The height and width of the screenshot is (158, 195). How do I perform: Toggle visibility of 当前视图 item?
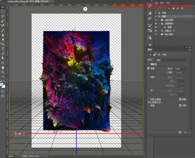coord(156,20)
